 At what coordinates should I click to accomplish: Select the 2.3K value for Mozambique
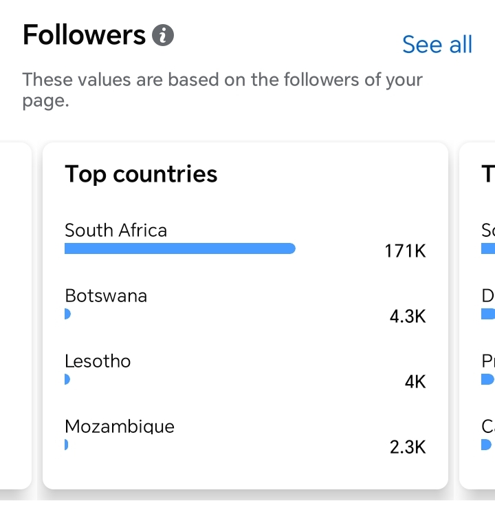408,447
